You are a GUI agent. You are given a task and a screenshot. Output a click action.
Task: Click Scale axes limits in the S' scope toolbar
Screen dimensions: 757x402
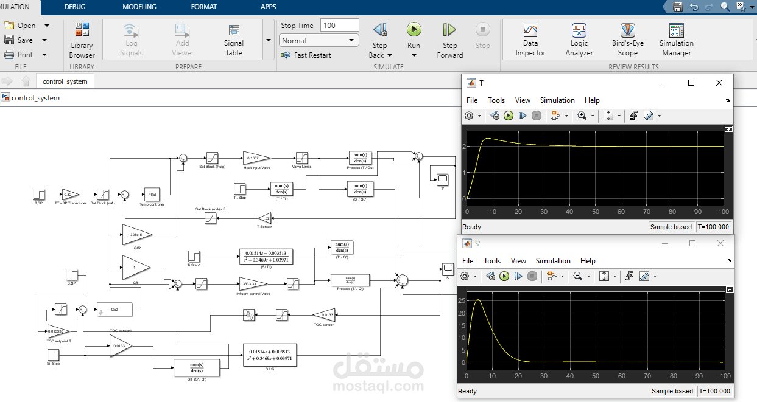tap(604, 276)
